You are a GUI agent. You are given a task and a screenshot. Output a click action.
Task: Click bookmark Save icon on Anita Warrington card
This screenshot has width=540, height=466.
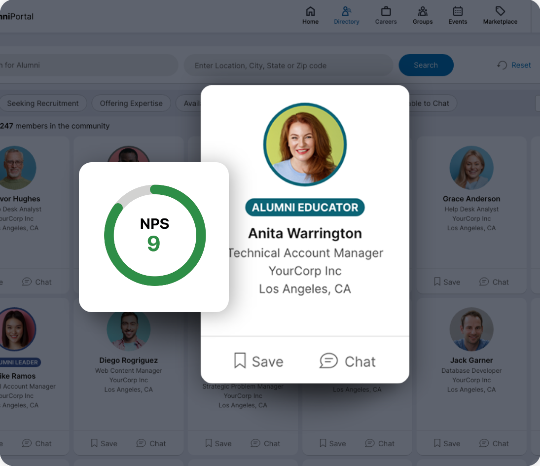(x=240, y=361)
